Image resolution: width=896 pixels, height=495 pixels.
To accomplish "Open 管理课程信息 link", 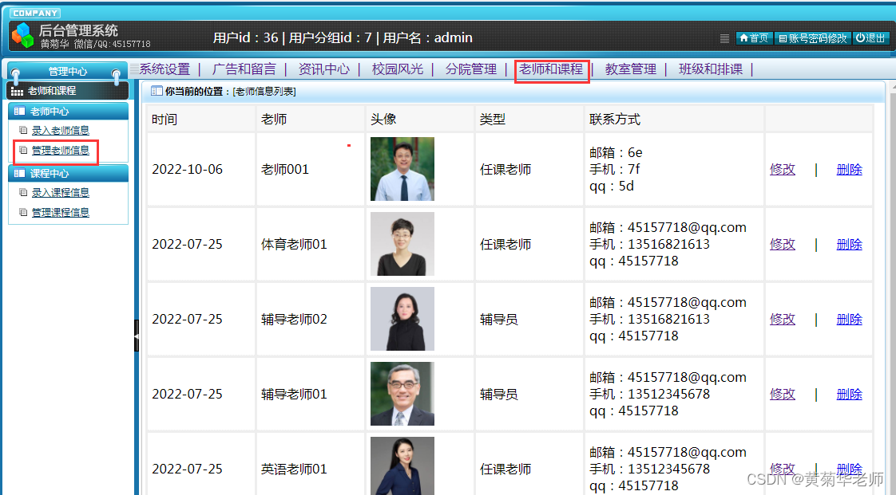I will pos(61,213).
